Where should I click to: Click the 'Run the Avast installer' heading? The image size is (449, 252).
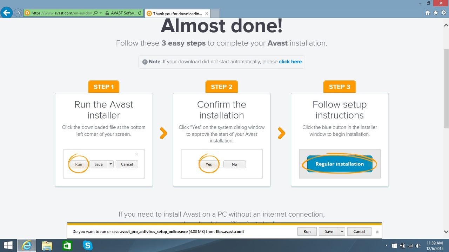pyautogui.click(x=104, y=110)
